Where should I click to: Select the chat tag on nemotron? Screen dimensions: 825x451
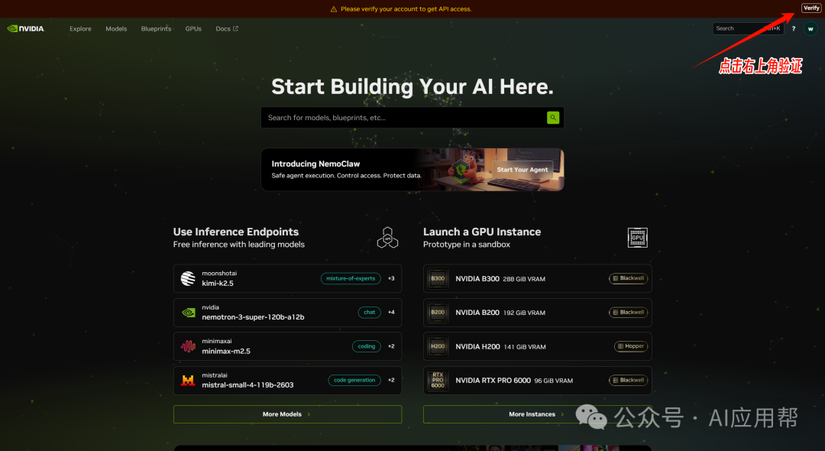tap(370, 312)
